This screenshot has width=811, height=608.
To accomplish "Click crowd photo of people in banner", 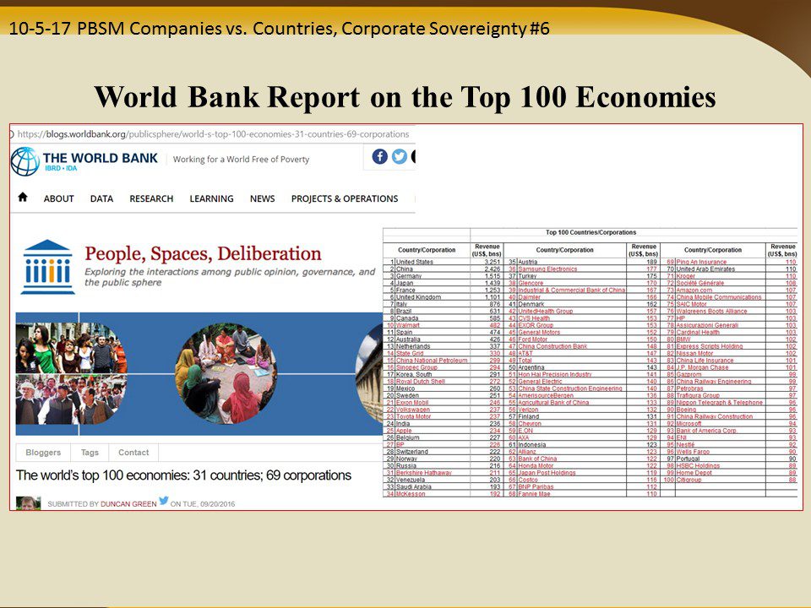I will [71, 347].
